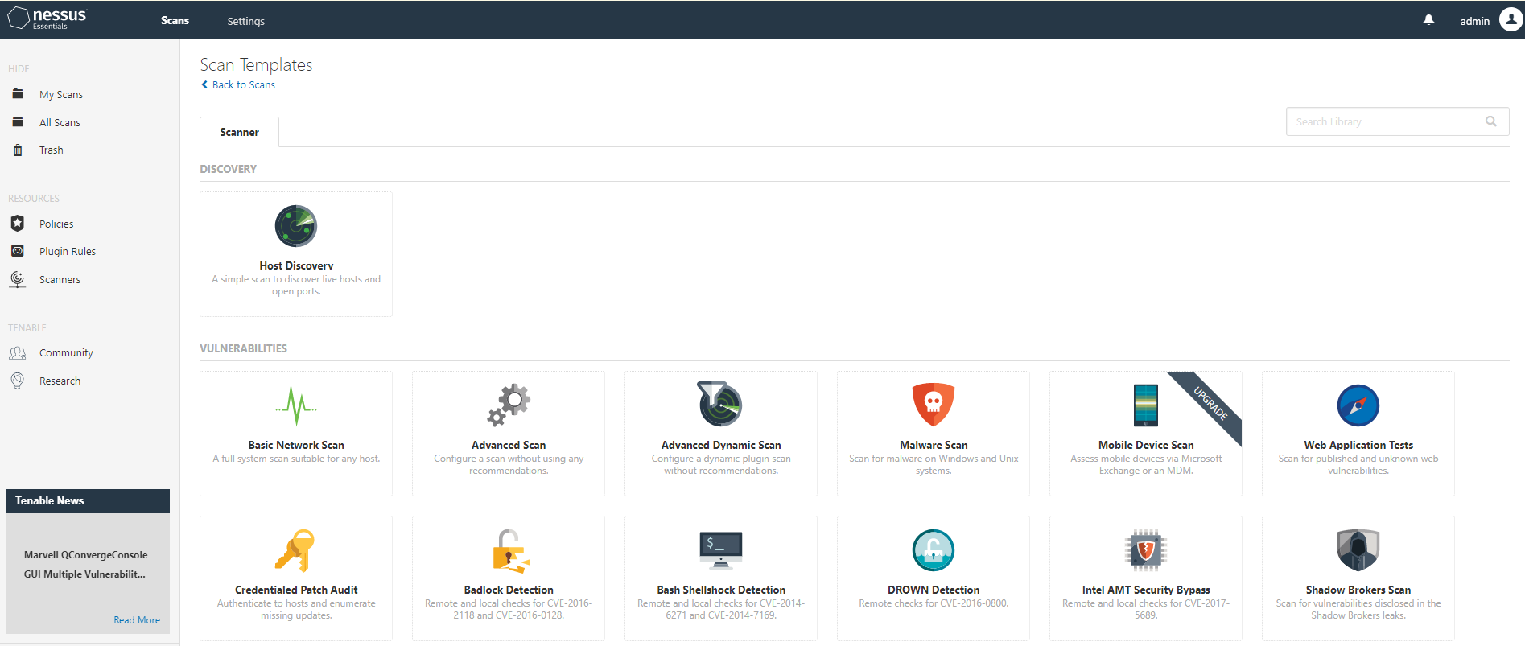Viewport: 1525px width, 646px height.
Task: Open the Settings top menu
Action: click(245, 21)
